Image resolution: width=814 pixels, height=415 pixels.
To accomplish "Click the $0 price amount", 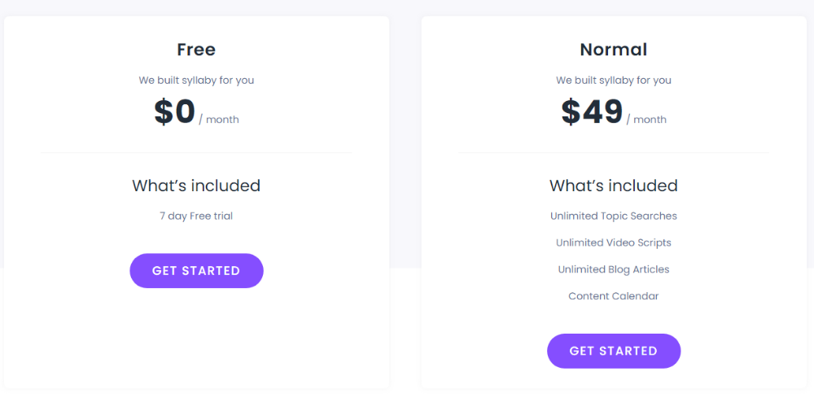I will pyautogui.click(x=175, y=112).
